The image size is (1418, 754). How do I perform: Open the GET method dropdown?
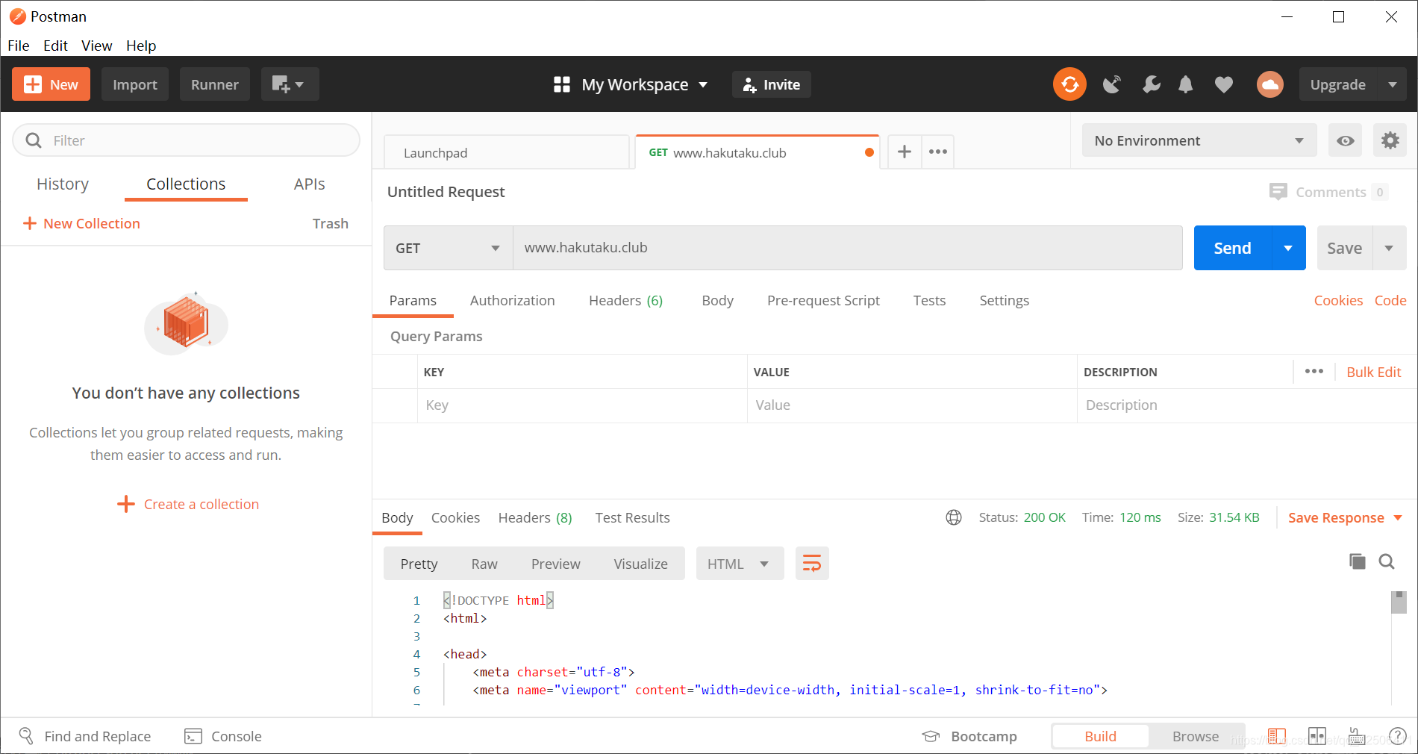click(x=448, y=248)
